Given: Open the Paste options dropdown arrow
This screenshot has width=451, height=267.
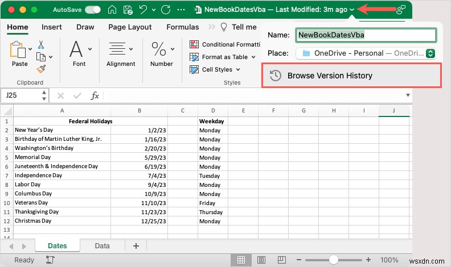Looking at the screenshot, I should coord(30,49).
